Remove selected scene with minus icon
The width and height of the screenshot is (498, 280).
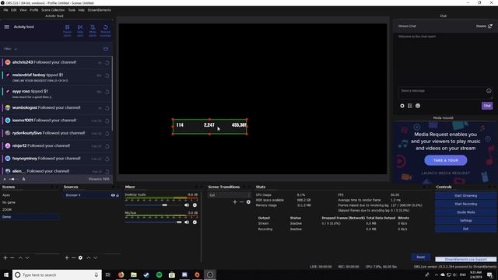12,257
